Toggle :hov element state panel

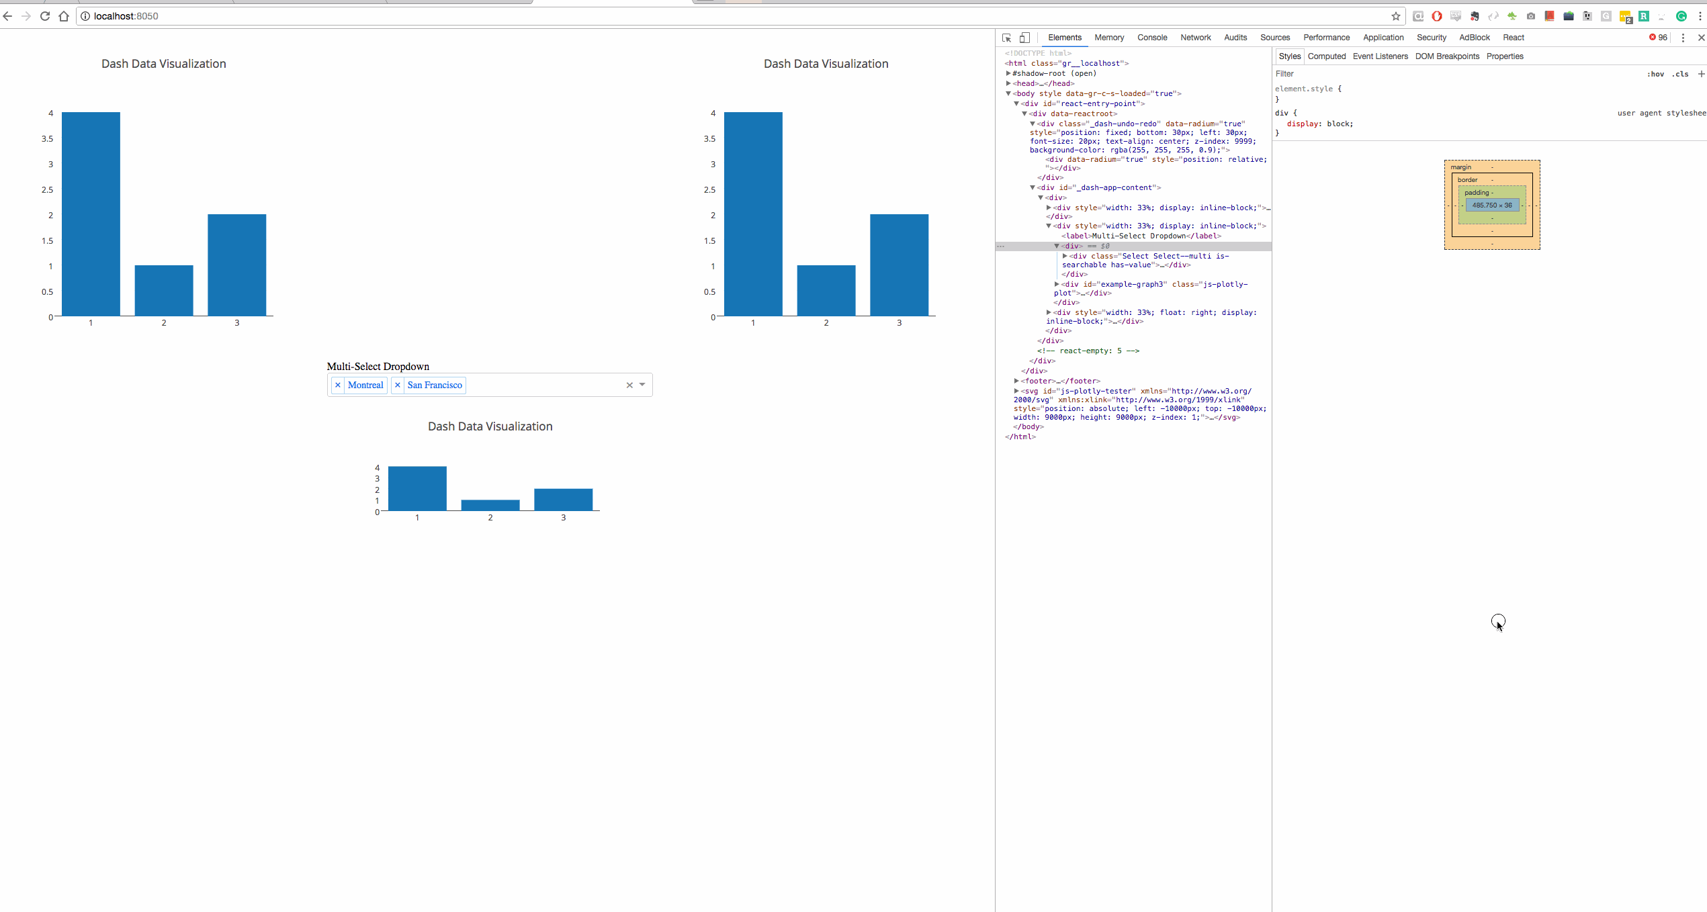(x=1656, y=74)
